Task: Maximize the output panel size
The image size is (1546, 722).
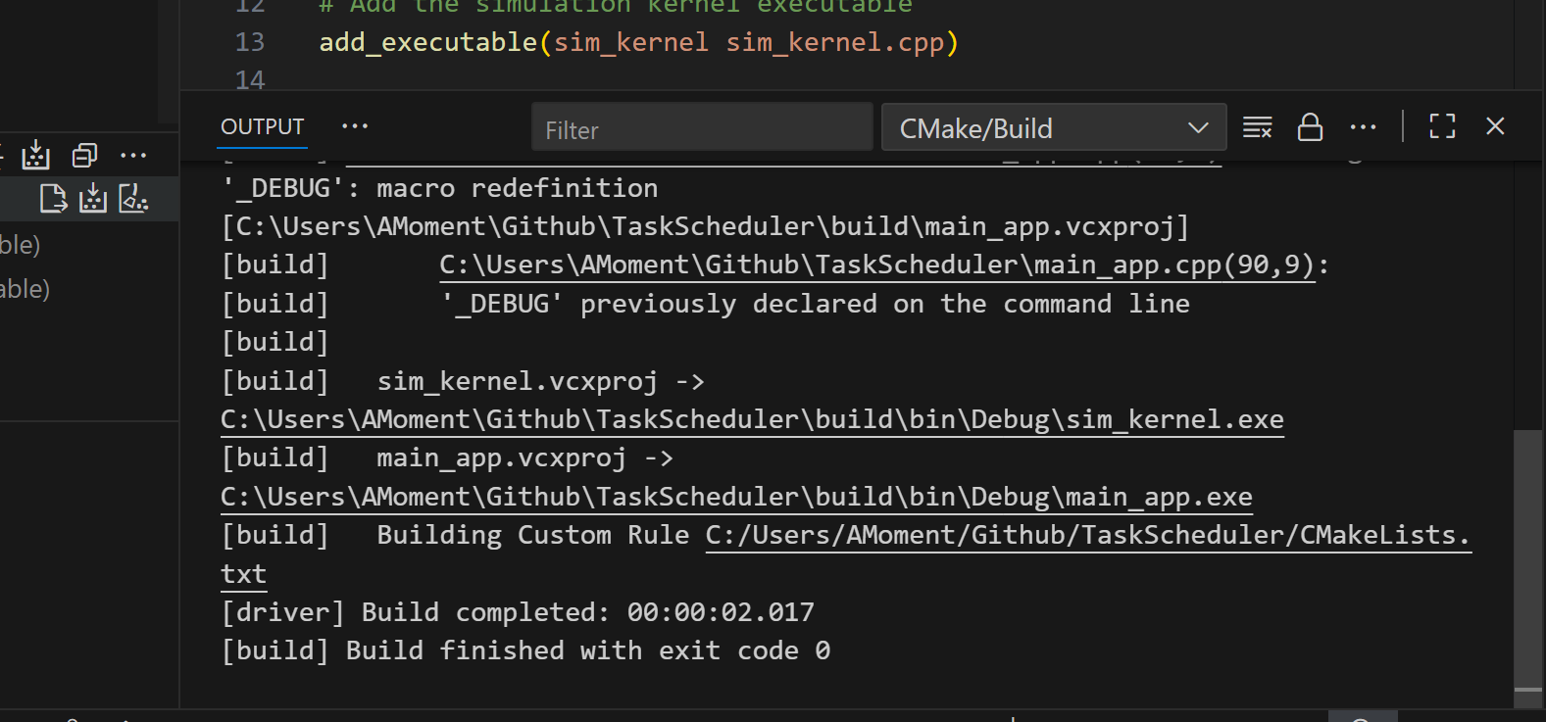Action: point(1442,126)
